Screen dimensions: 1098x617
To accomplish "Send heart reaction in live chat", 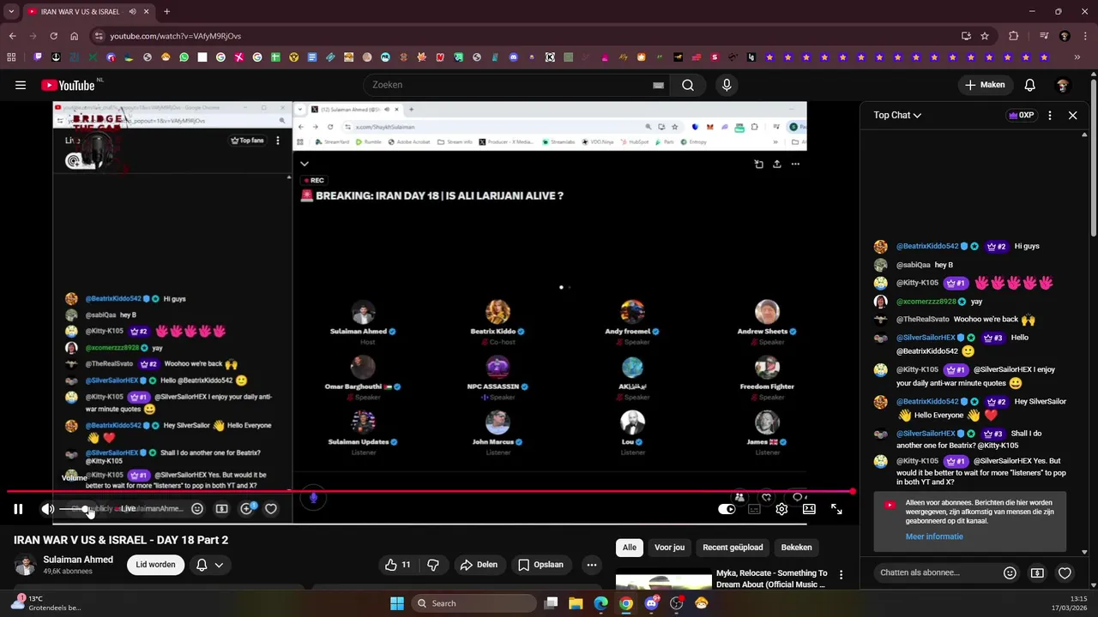I will pos(1065,572).
